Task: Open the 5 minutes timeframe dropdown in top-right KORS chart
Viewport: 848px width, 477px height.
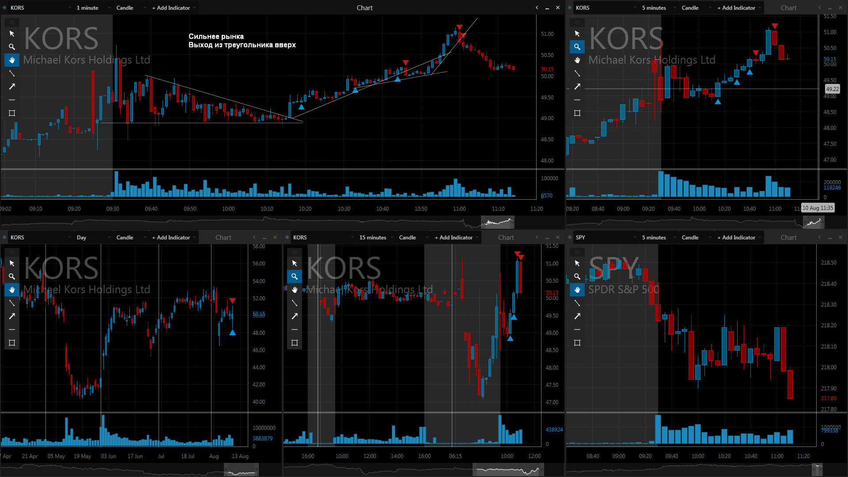Action: (659, 8)
